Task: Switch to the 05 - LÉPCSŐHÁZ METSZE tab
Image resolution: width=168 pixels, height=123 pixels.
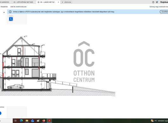Action: (24, 2)
